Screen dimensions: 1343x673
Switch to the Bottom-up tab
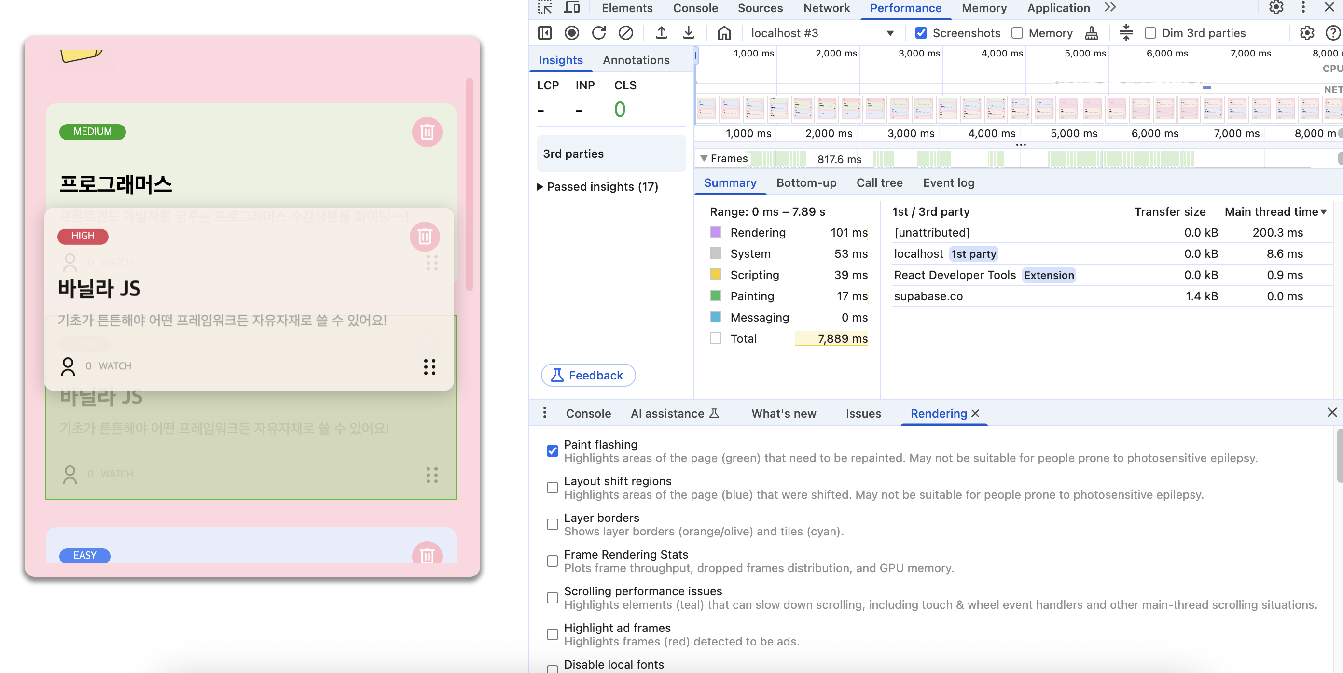click(x=806, y=182)
